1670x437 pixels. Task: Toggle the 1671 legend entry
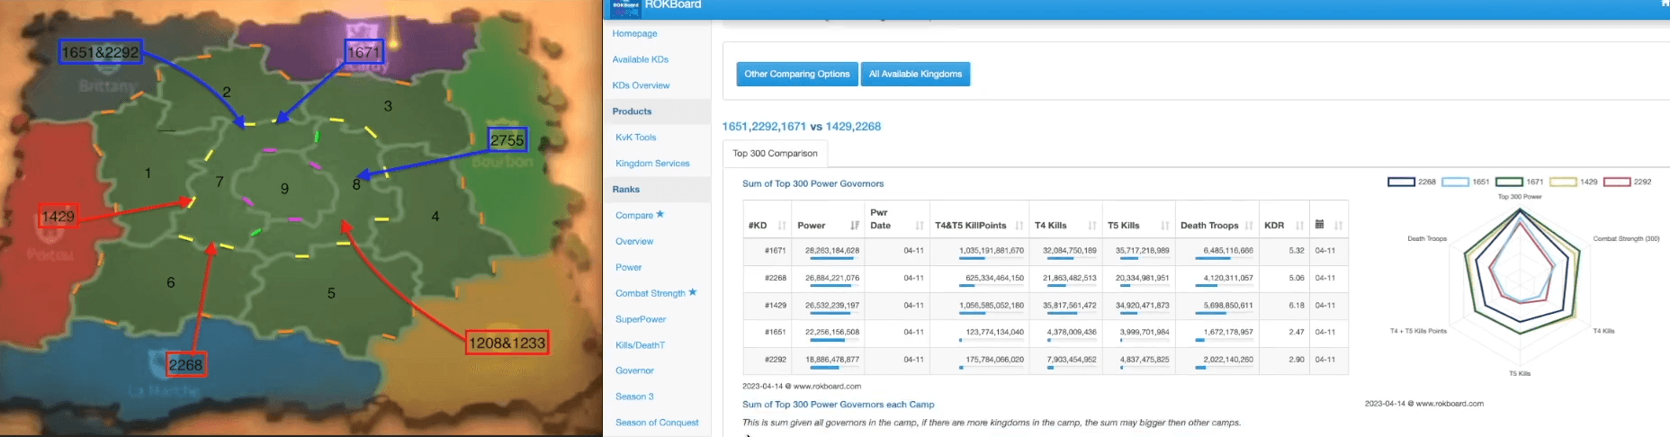[x=1509, y=182]
